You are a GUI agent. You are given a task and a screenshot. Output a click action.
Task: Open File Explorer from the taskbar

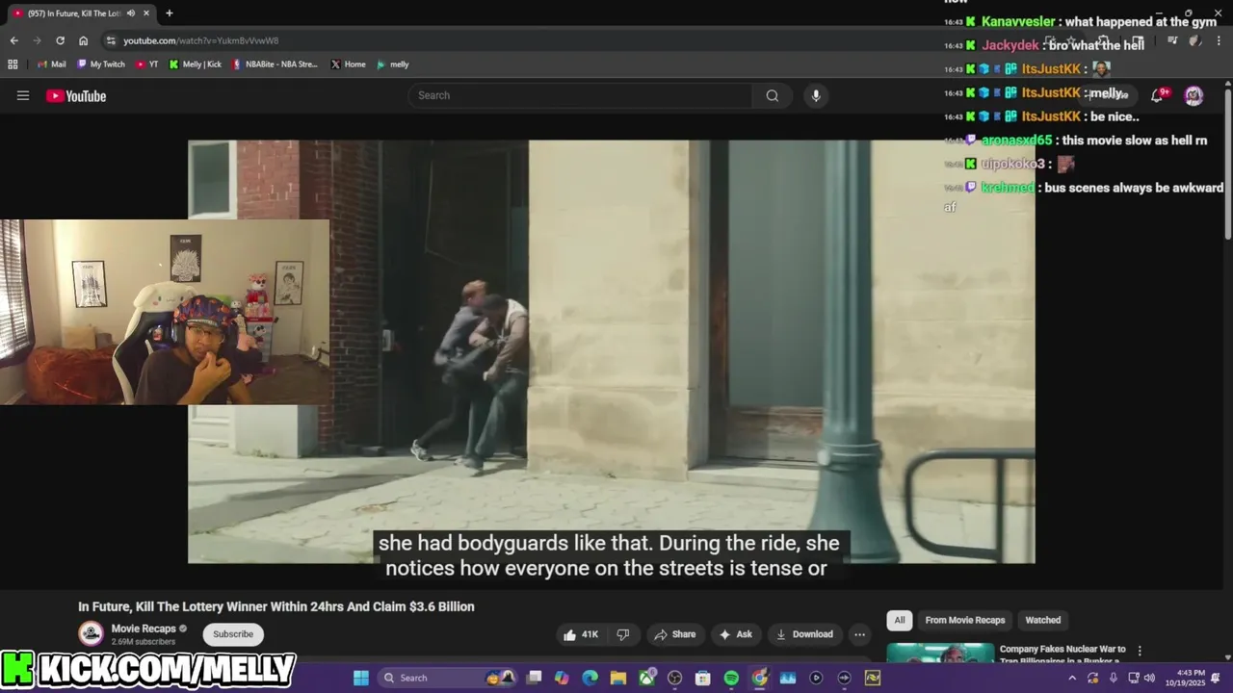coord(618,678)
